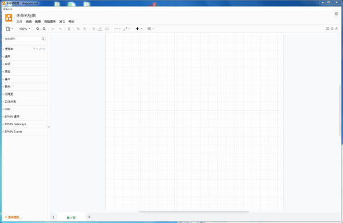Expand the 杂项 misc shapes section
Image resolution: width=343 pixels, height=223 pixels.
coord(25,64)
